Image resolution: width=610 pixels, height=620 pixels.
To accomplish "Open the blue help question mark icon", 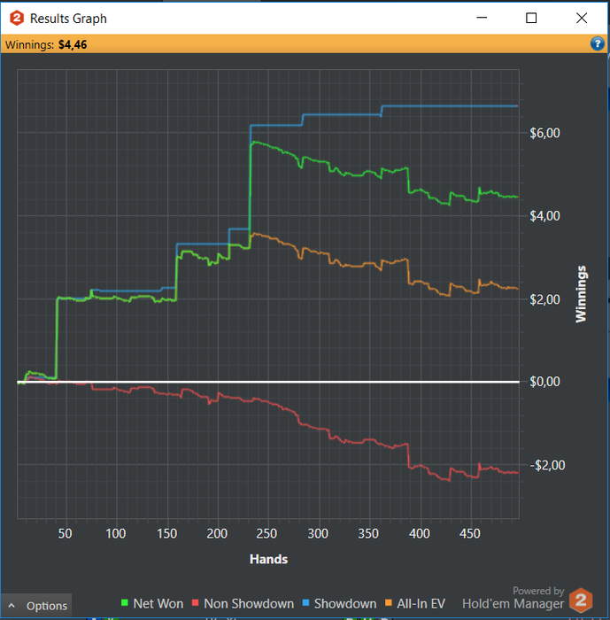I will (598, 43).
